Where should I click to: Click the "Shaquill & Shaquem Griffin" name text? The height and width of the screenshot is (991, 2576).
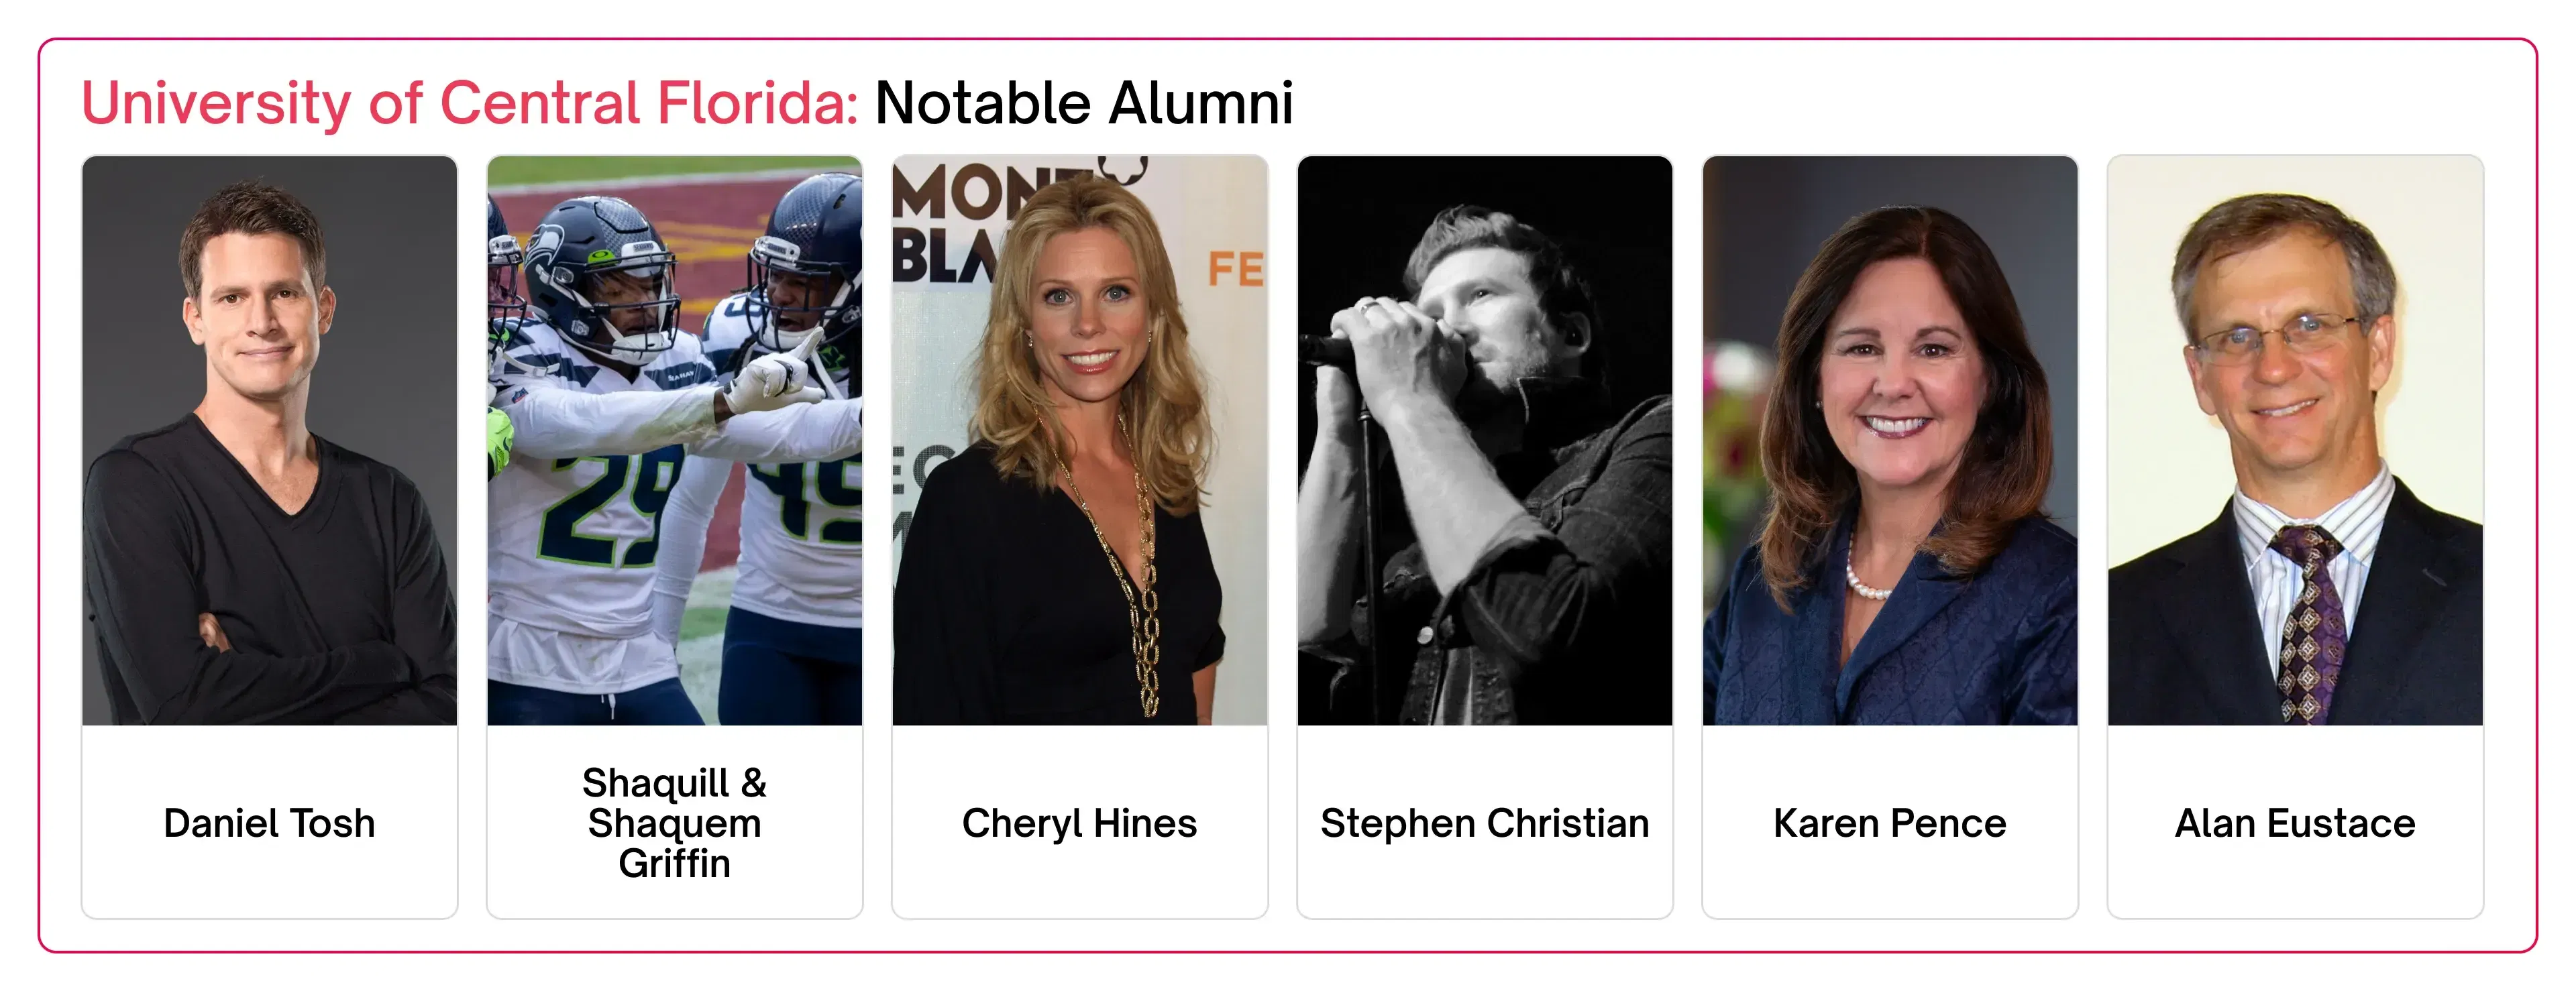(x=674, y=823)
